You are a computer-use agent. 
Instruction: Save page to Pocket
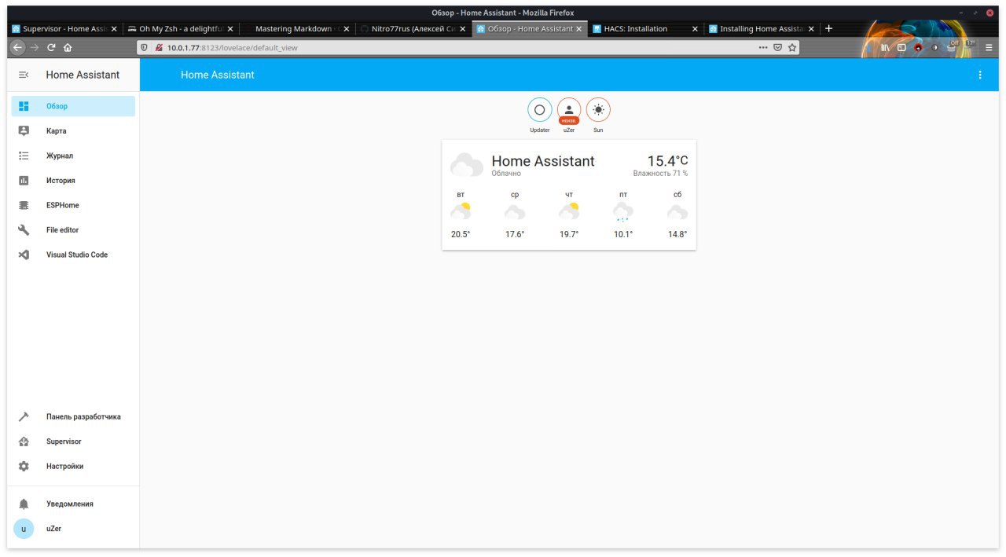tap(778, 47)
